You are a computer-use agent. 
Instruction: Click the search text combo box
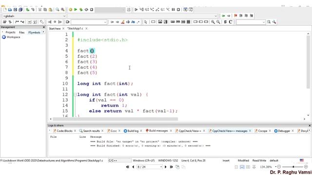pos(251,22)
